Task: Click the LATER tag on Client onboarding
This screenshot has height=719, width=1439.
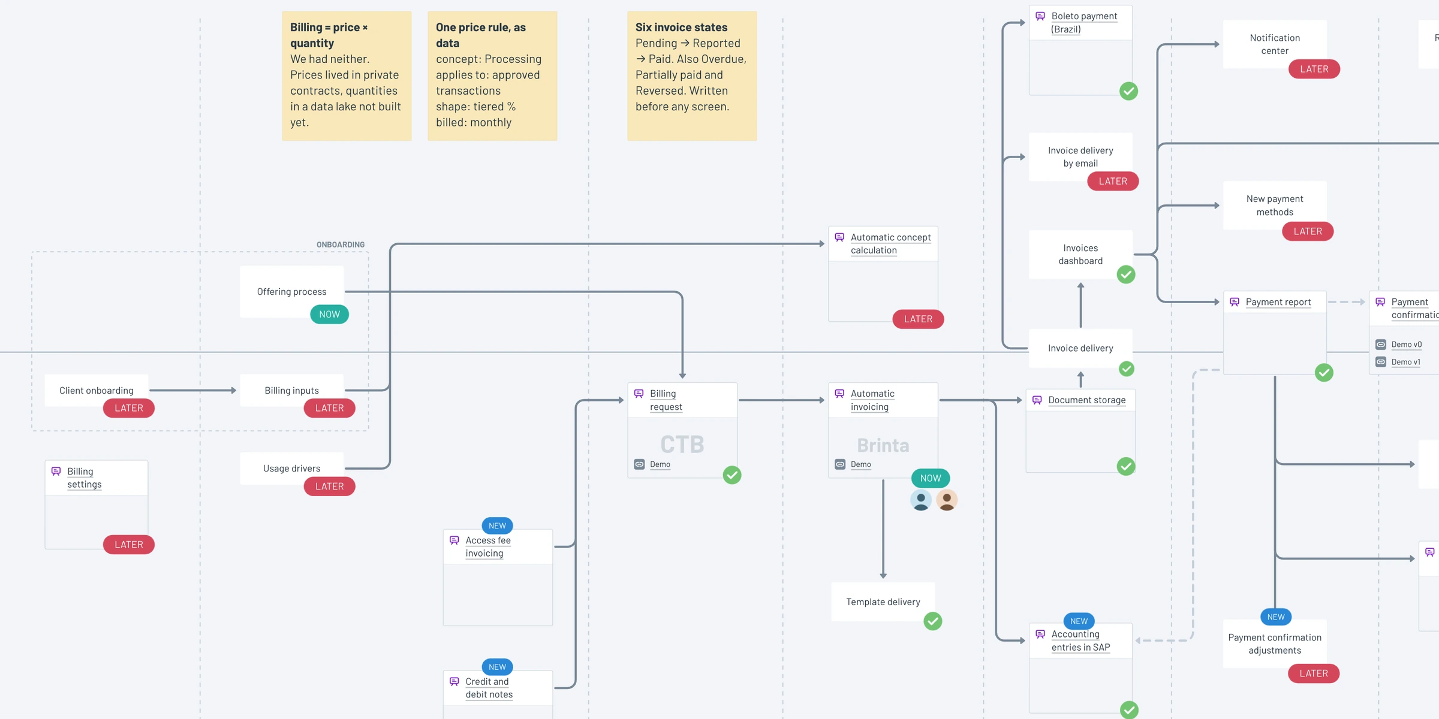Action: pos(129,408)
